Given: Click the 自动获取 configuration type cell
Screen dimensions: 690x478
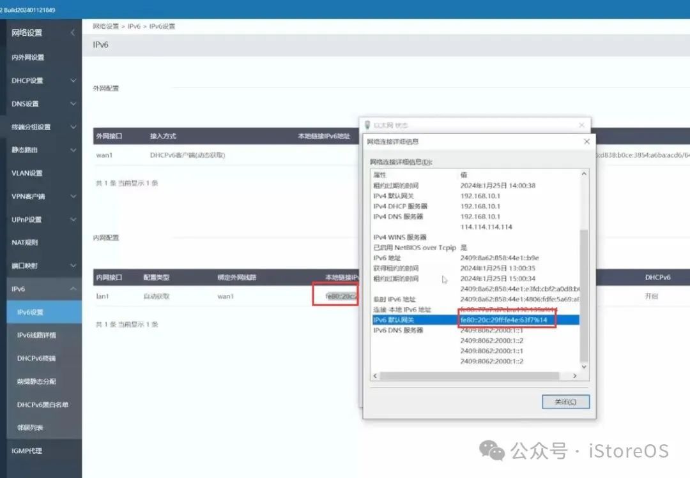Looking at the screenshot, I should point(157,296).
